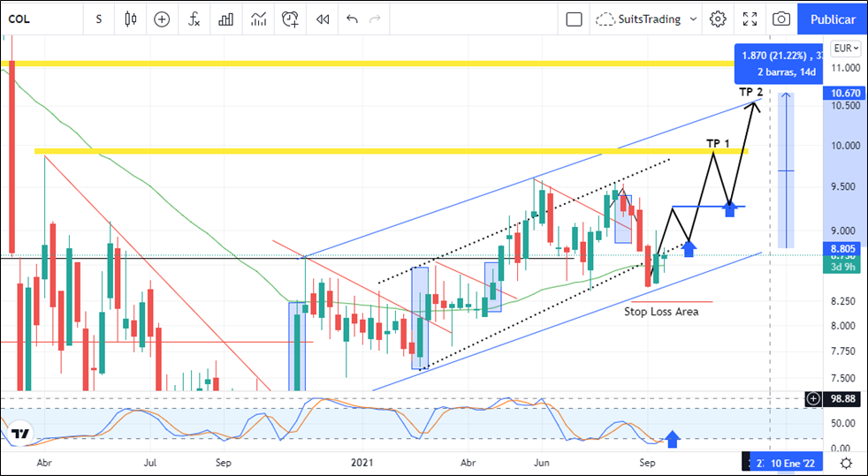Screen dimensions: 868x476
Task: Open chart settings gear in top toolbar
Action: (x=718, y=19)
